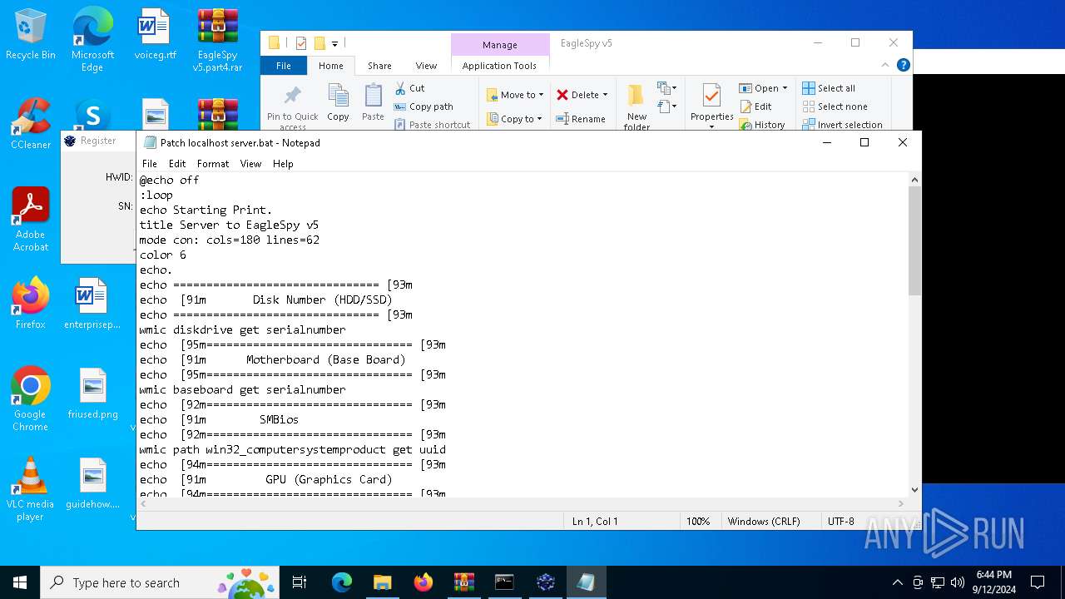The width and height of the screenshot is (1065, 599).
Task: Click File Explorer icon in the taskbar
Action: pos(382,582)
